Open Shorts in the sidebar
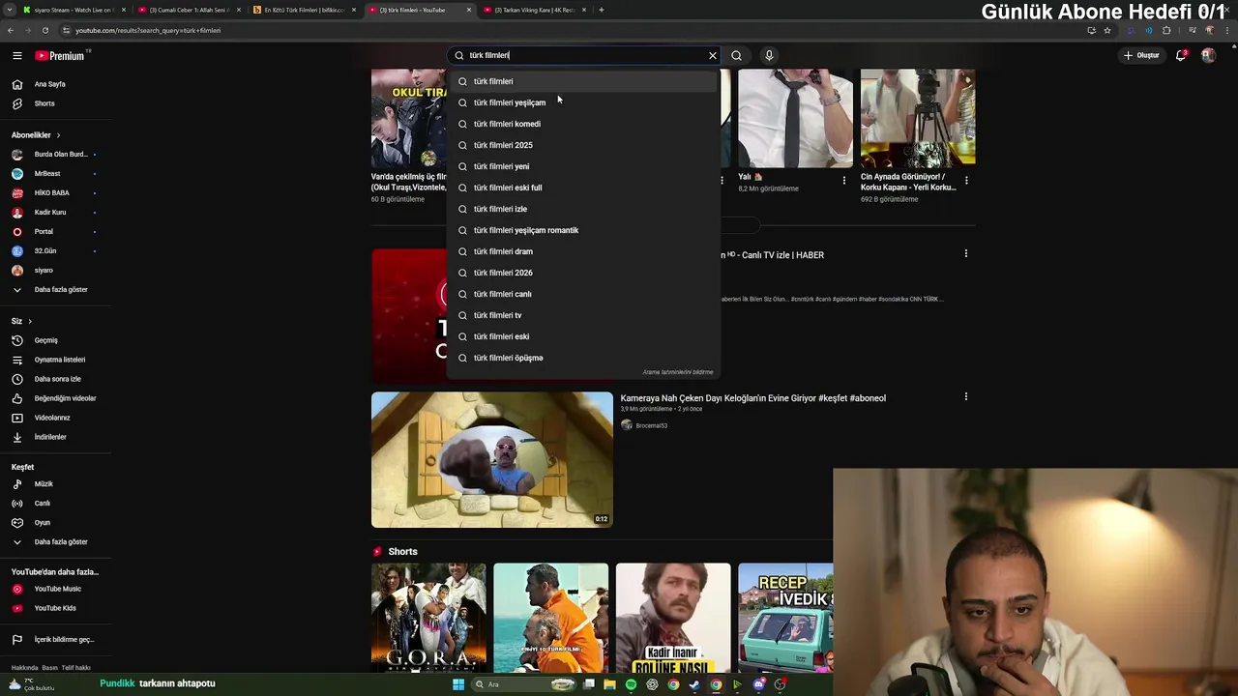This screenshot has height=696, width=1238. (x=44, y=103)
